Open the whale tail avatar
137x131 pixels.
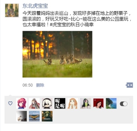[x=34, y=116]
